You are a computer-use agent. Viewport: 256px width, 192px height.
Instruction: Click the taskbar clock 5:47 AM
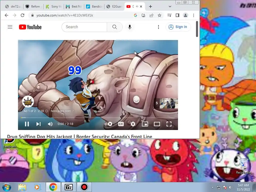[x=243, y=185]
